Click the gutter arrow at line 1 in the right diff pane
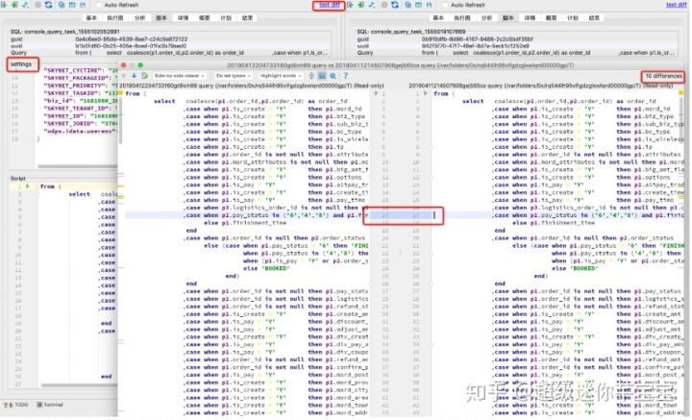 (x=426, y=93)
